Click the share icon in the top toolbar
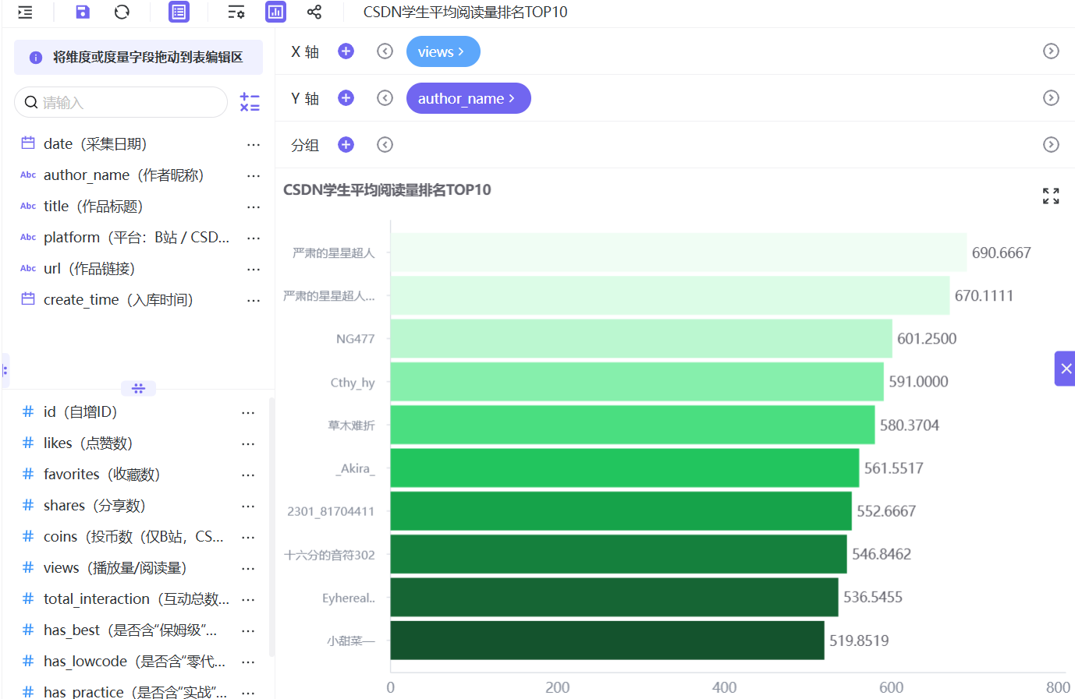This screenshot has height=699, width=1075. [x=314, y=12]
